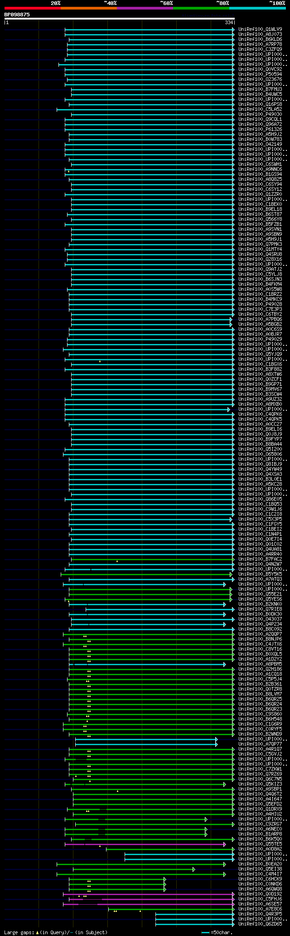The width and height of the screenshot is (290, 936).
Task: Click hit label UniRef100_Q96A72
Action: 260,124
